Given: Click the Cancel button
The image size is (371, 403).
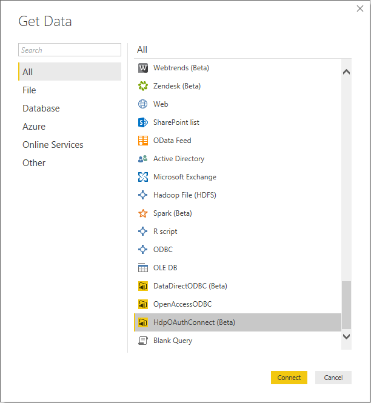Looking at the screenshot, I should [x=333, y=378].
